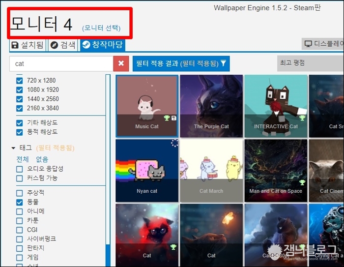Click the 태그 section heading
Viewport: 344px width, 267px height.
pos(26,148)
